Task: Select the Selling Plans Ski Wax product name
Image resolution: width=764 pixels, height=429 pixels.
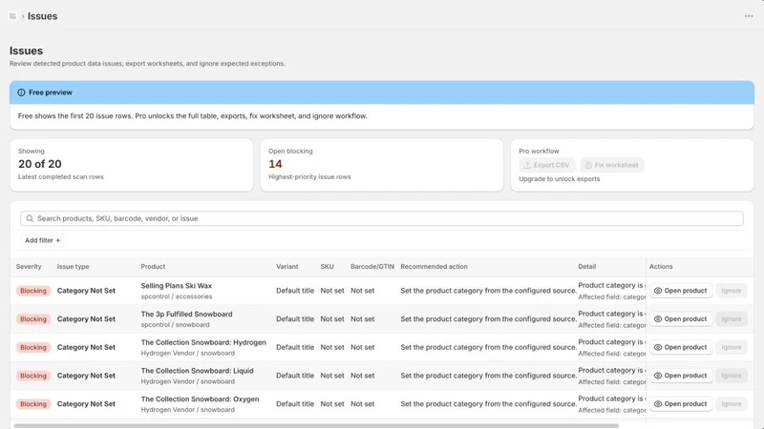Action: (x=177, y=285)
